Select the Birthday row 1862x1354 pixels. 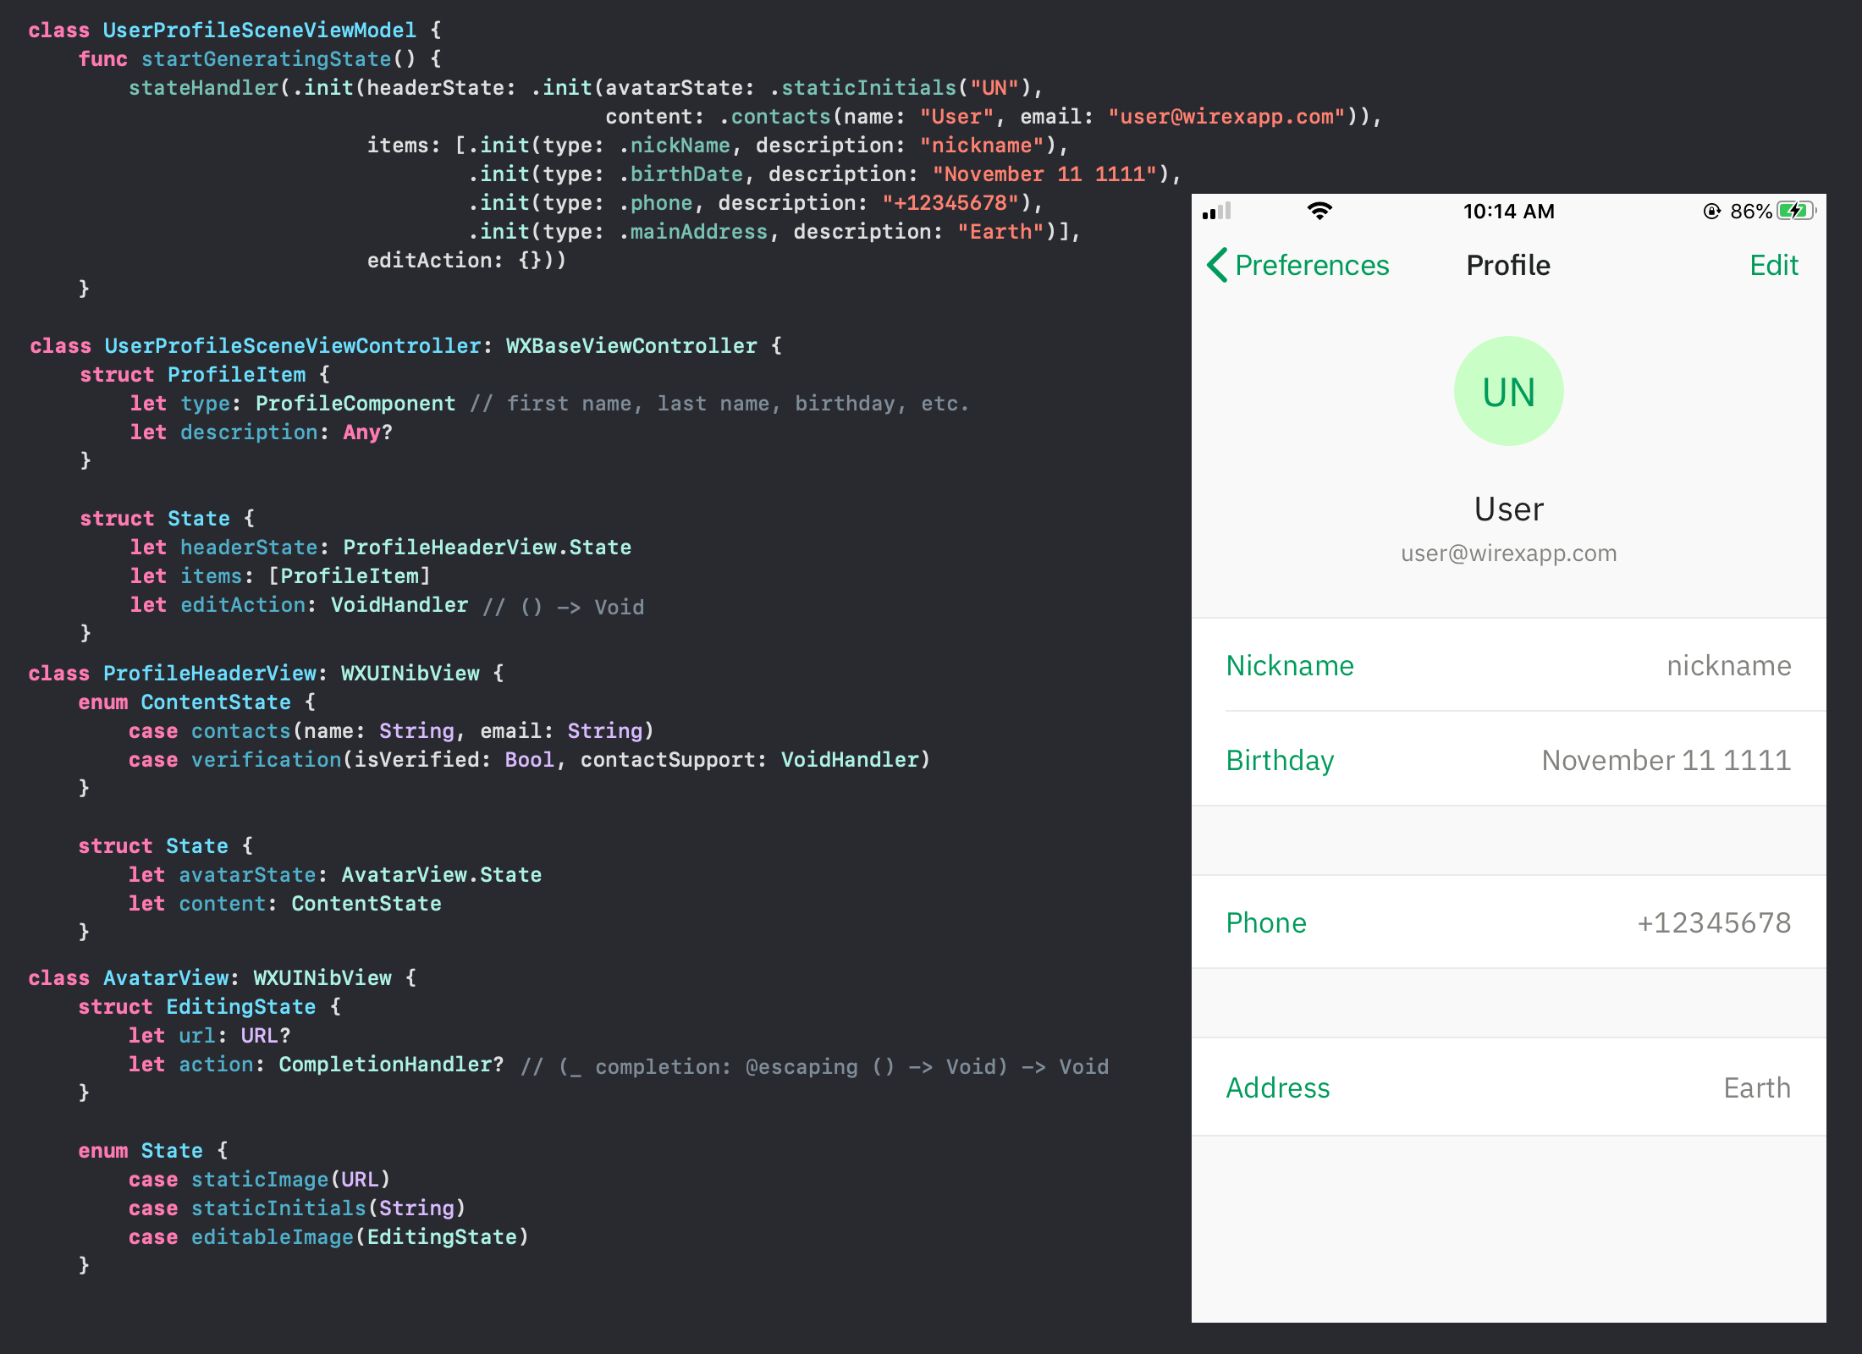tap(1508, 760)
